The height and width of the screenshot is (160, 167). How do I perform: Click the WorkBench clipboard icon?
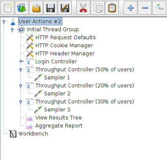(x=13, y=134)
